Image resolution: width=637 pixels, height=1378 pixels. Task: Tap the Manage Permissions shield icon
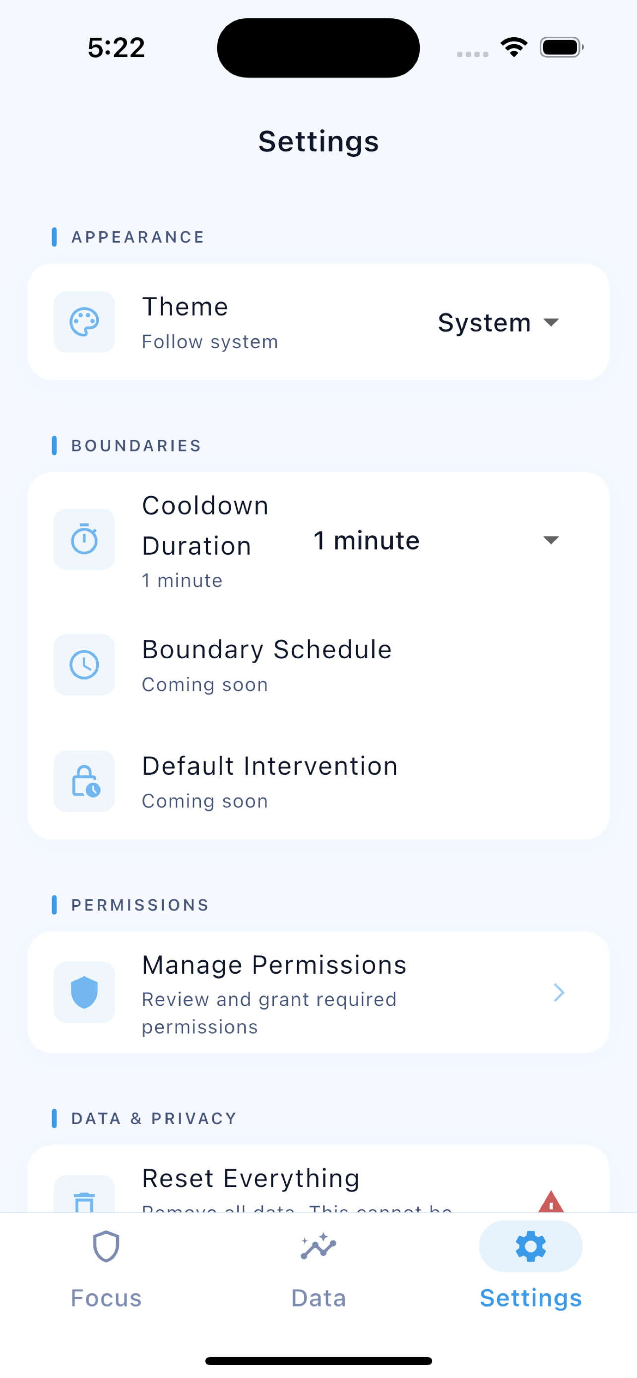84,992
